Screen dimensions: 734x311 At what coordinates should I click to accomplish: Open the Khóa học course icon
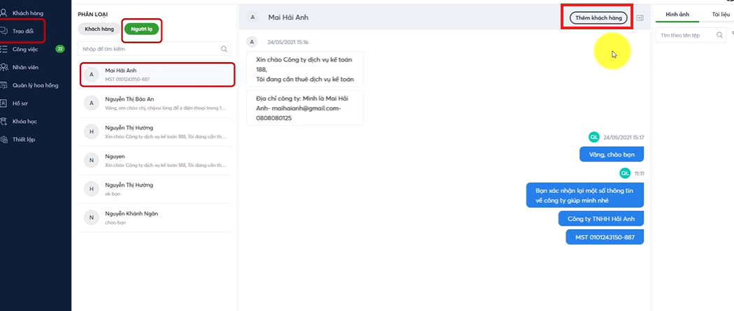[3, 122]
